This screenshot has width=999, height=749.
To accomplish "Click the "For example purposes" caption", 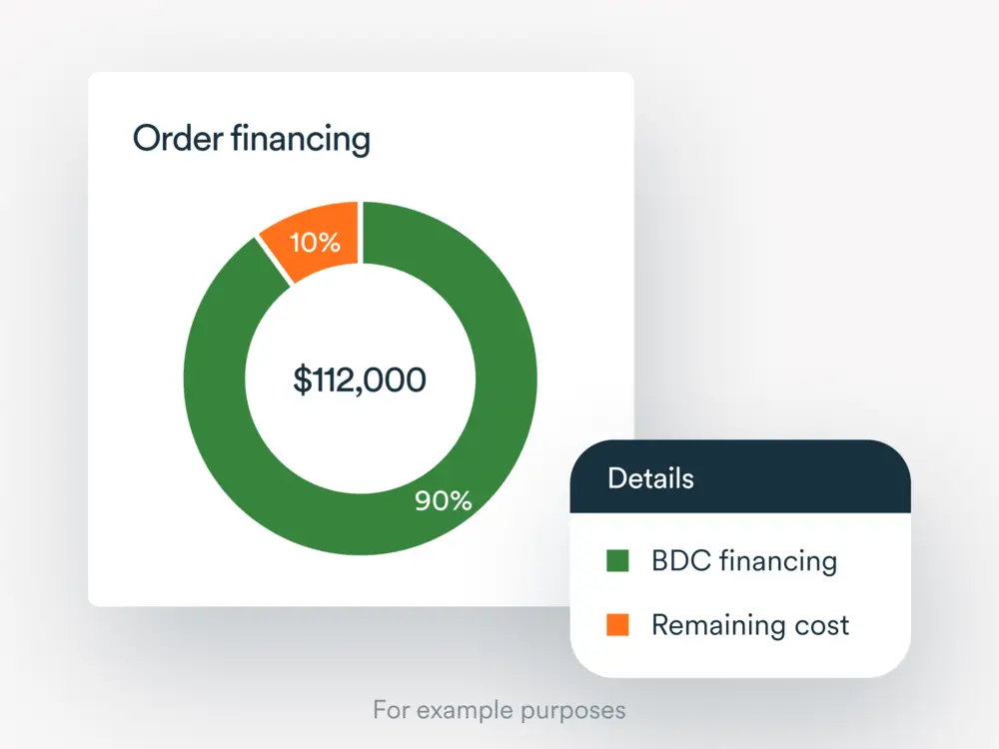I will coord(499,710).
